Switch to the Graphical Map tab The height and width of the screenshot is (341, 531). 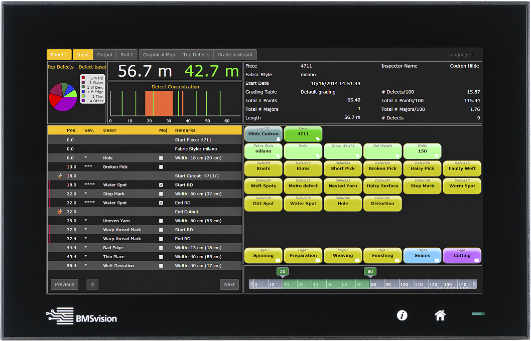click(x=159, y=55)
